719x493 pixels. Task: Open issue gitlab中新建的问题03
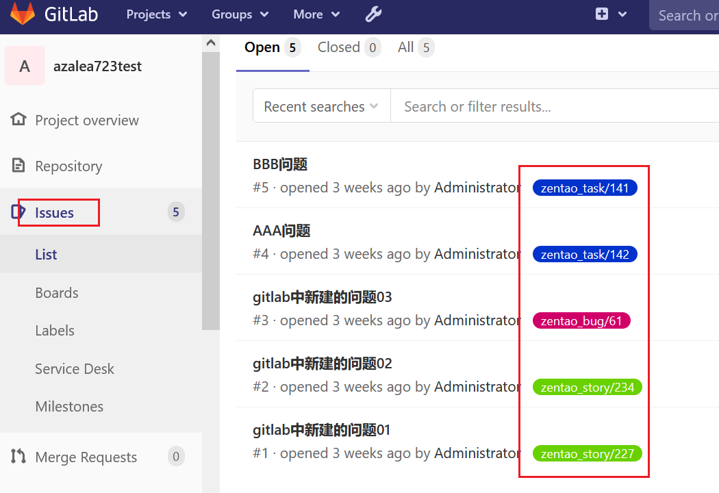click(322, 297)
